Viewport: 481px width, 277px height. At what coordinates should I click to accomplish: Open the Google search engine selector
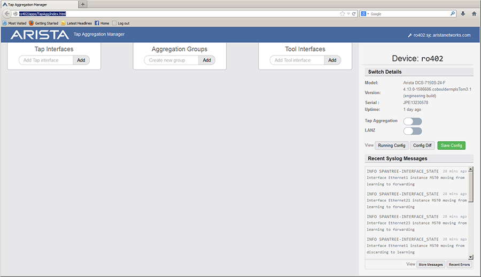[x=364, y=14]
